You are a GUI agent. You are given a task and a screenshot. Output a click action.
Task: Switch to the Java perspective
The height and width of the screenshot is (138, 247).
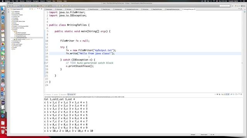click(x=244, y=6)
